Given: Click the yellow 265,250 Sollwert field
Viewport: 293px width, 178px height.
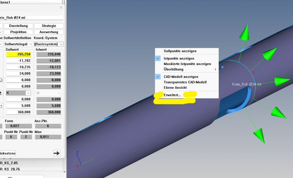Looking at the screenshot, I should pyautogui.click(x=18, y=54).
